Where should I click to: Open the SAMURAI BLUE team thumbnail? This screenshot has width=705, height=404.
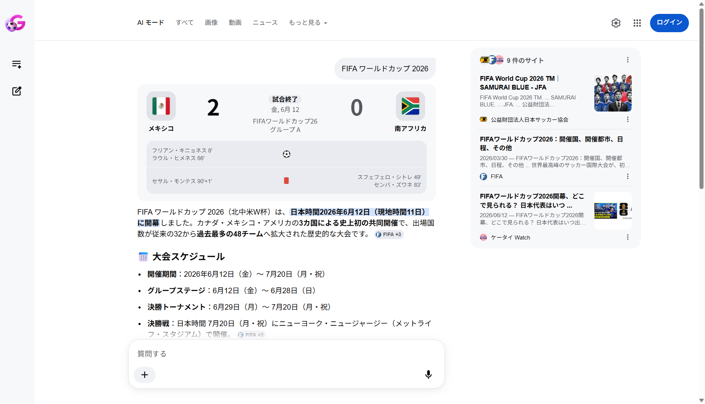tap(613, 93)
